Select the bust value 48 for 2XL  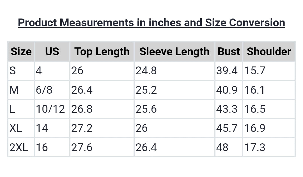click(x=222, y=148)
